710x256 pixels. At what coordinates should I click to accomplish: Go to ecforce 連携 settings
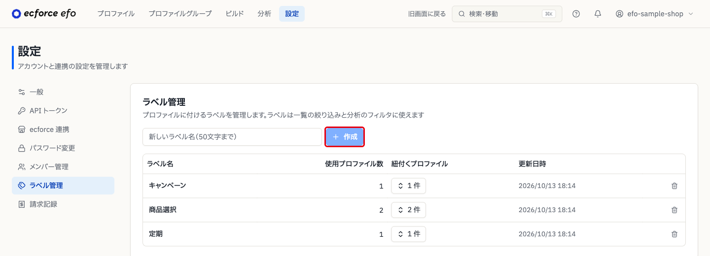coord(63,129)
